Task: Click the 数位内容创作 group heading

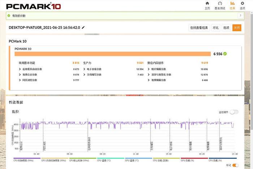Action: pyautogui.click(x=155, y=63)
